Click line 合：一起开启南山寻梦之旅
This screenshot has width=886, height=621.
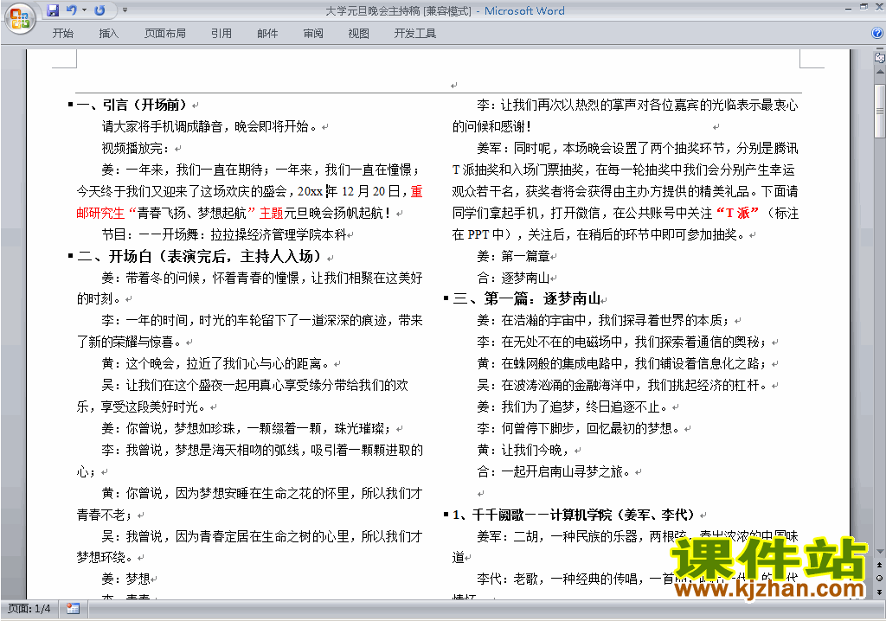pyautogui.click(x=554, y=471)
